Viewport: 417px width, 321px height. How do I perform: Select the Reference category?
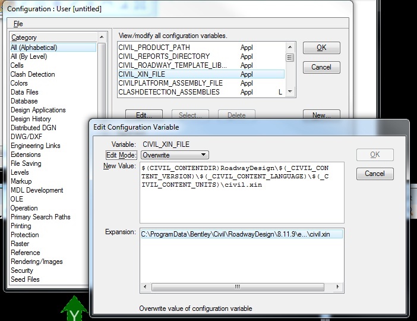pyautogui.click(x=26, y=253)
